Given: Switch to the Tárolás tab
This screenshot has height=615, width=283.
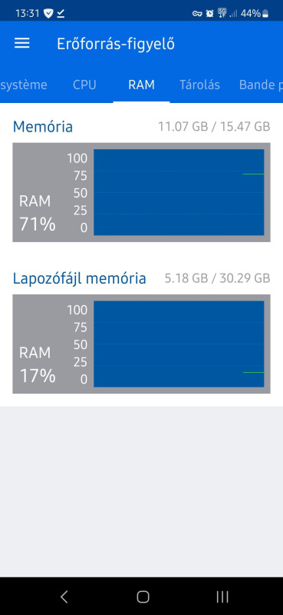Looking at the screenshot, I should (x=199, y=85).
